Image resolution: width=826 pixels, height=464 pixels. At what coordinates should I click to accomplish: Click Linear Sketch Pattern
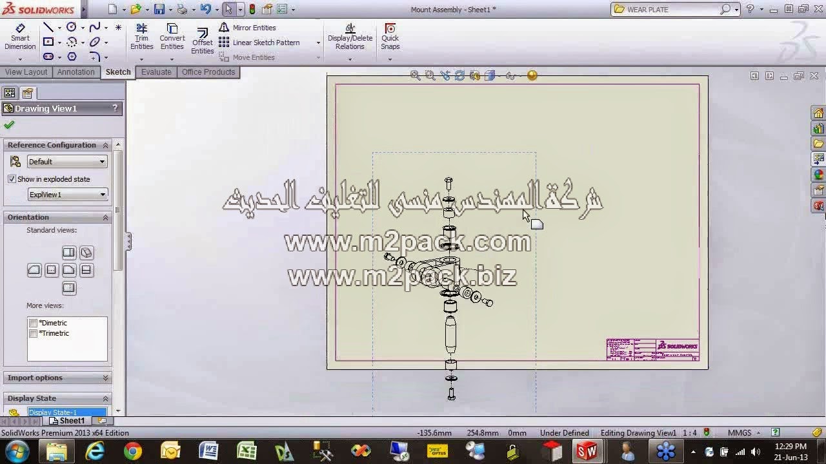pos(259,43)
